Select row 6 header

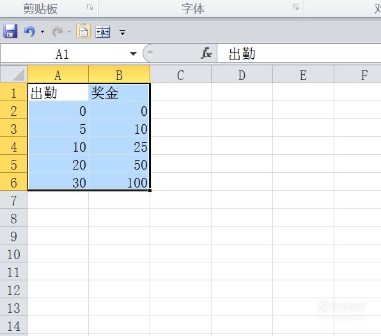[x=13, y=182]
